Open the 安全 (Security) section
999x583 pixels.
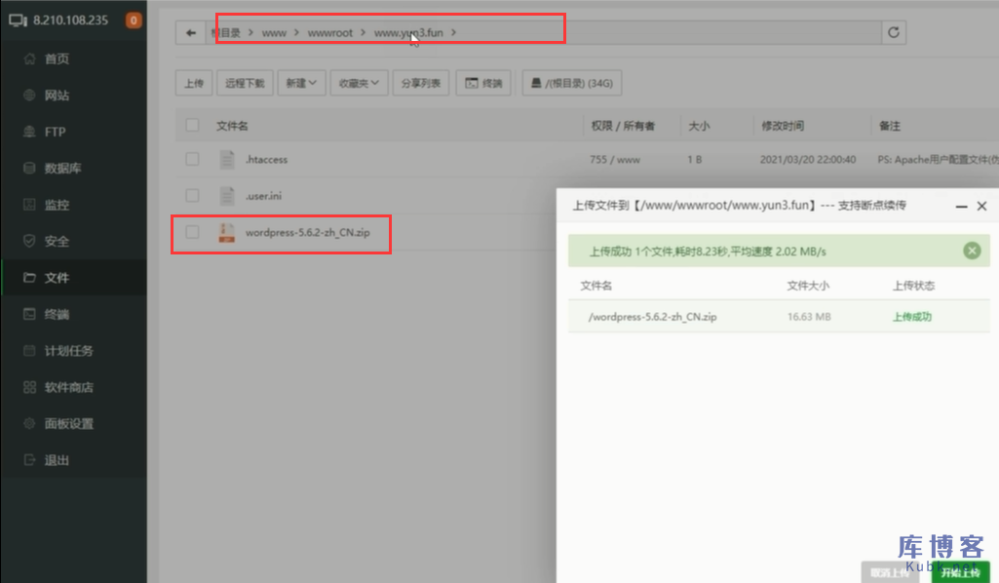click(x=56, y=240)
